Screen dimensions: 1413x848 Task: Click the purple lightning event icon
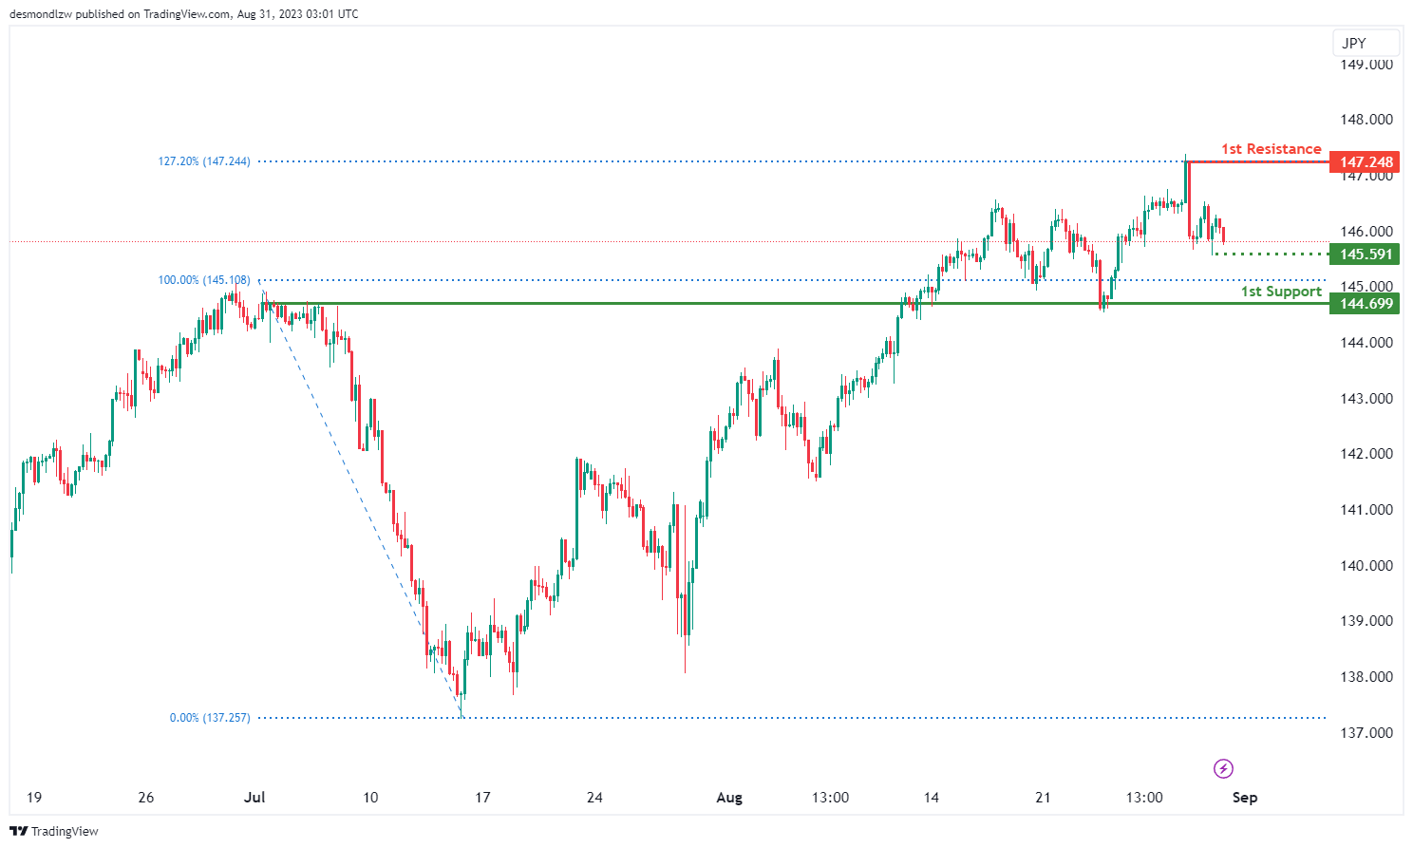tap(1224, 768)
